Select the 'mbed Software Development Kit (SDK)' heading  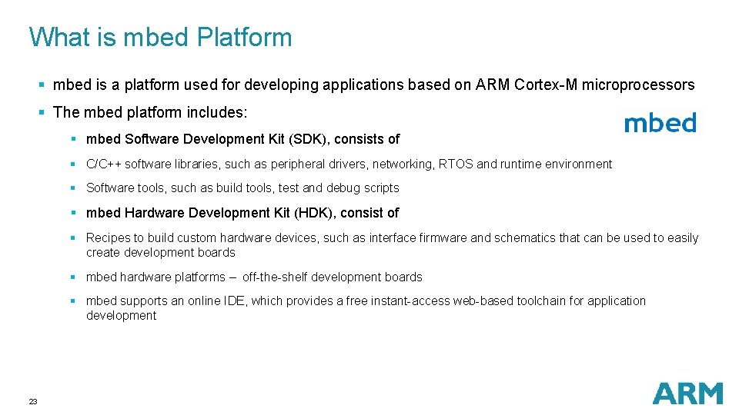point(242,139)
